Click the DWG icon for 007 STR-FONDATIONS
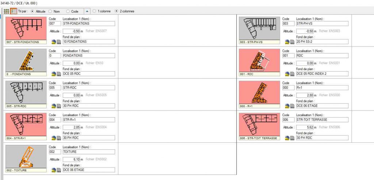Image resolution: width=374 pixels, height=180 pixels. coord(53,42)
